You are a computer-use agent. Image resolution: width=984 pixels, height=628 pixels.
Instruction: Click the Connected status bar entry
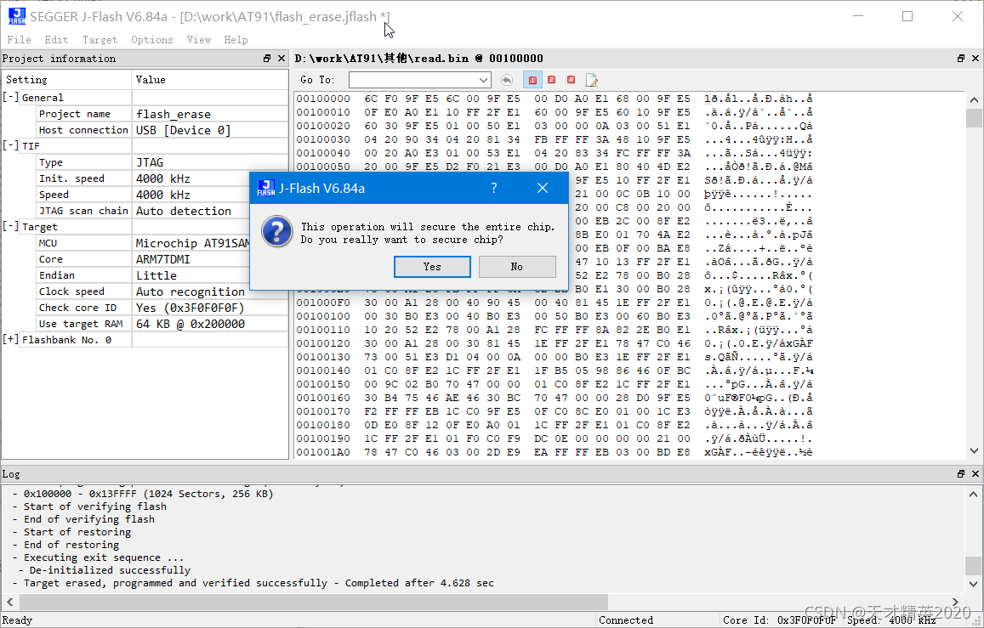(x=626, y=620)
